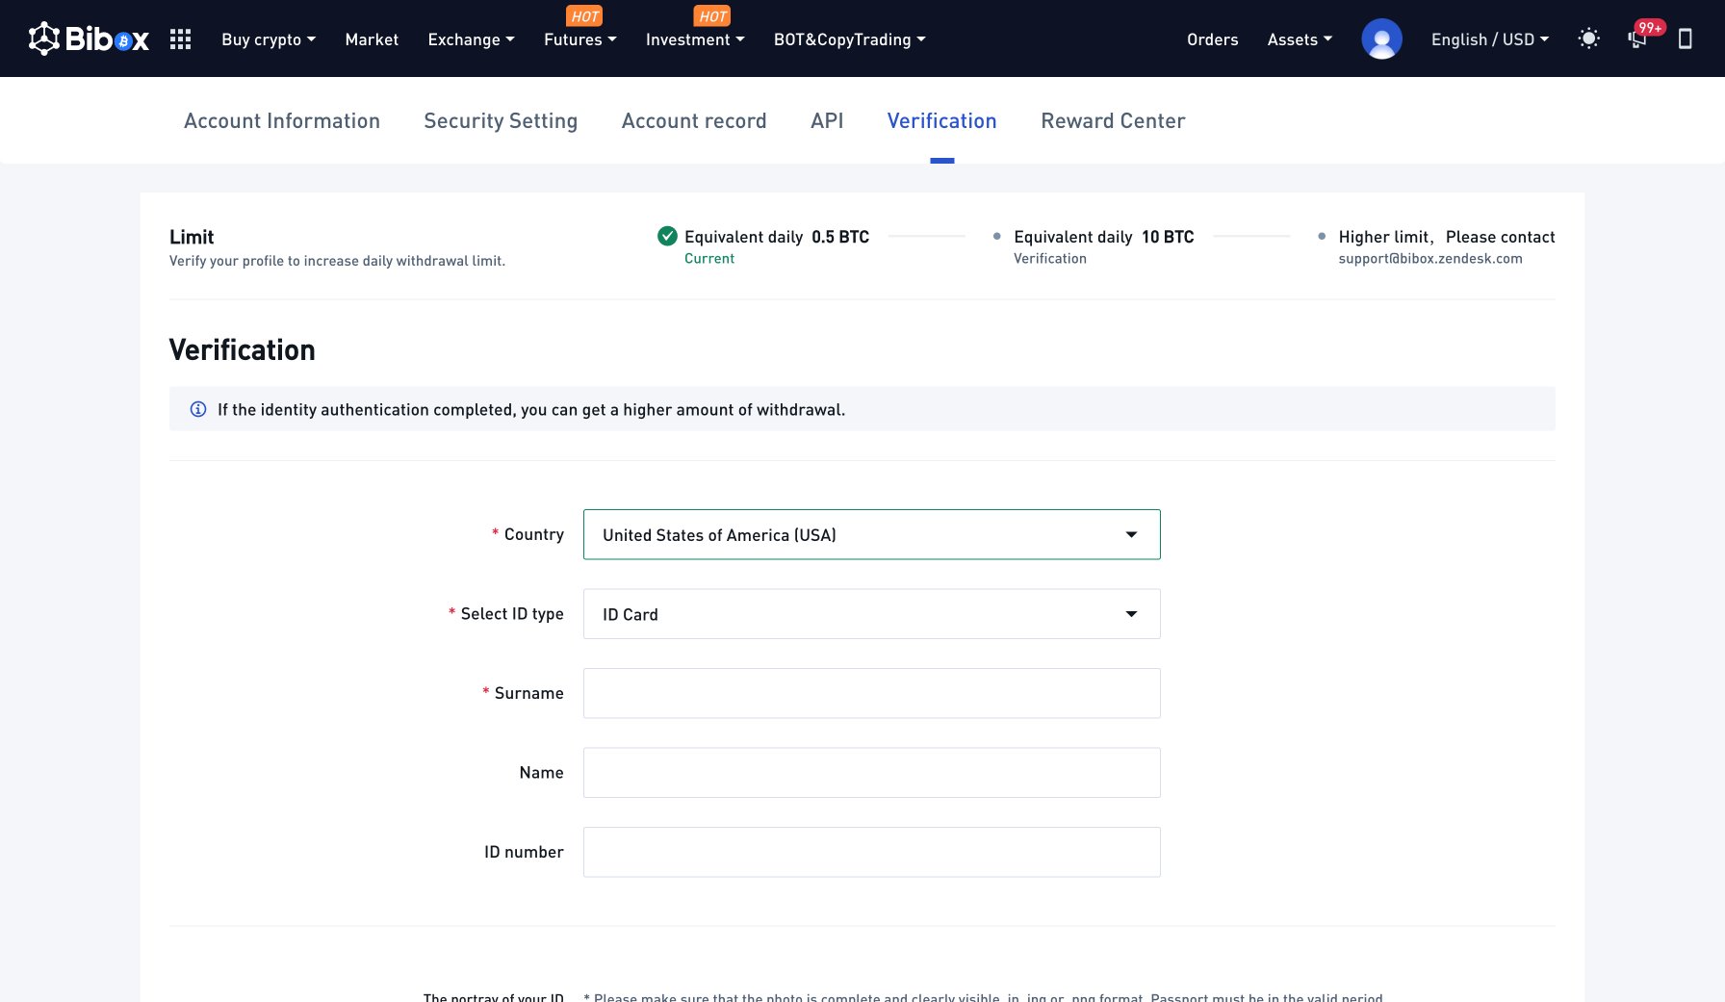Click the Surname input field
Screen dimensions: 1725x1002
(871, 693)
